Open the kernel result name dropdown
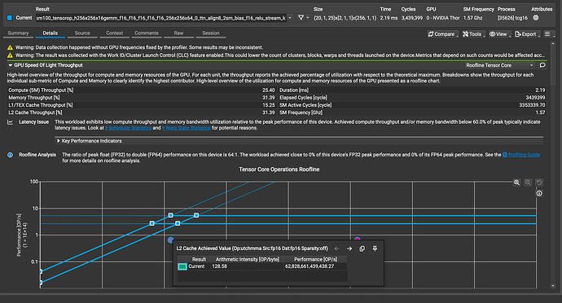562x303 pixels. [x=290, y=18]
